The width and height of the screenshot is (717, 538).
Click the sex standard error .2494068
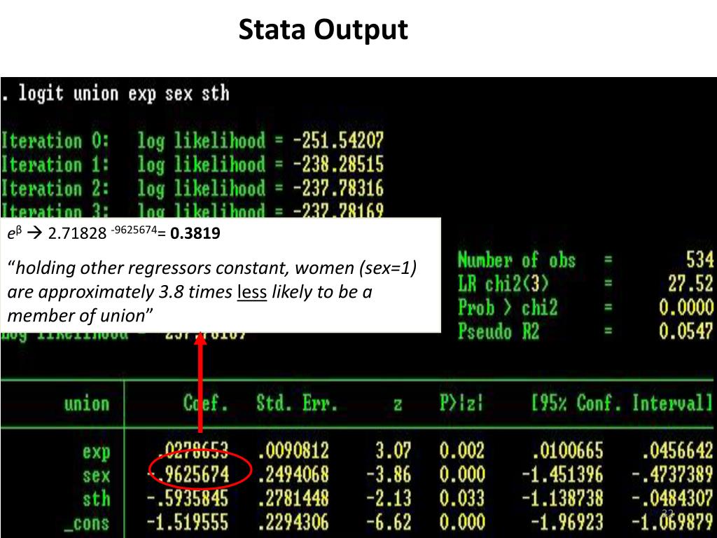pos(293,475)
